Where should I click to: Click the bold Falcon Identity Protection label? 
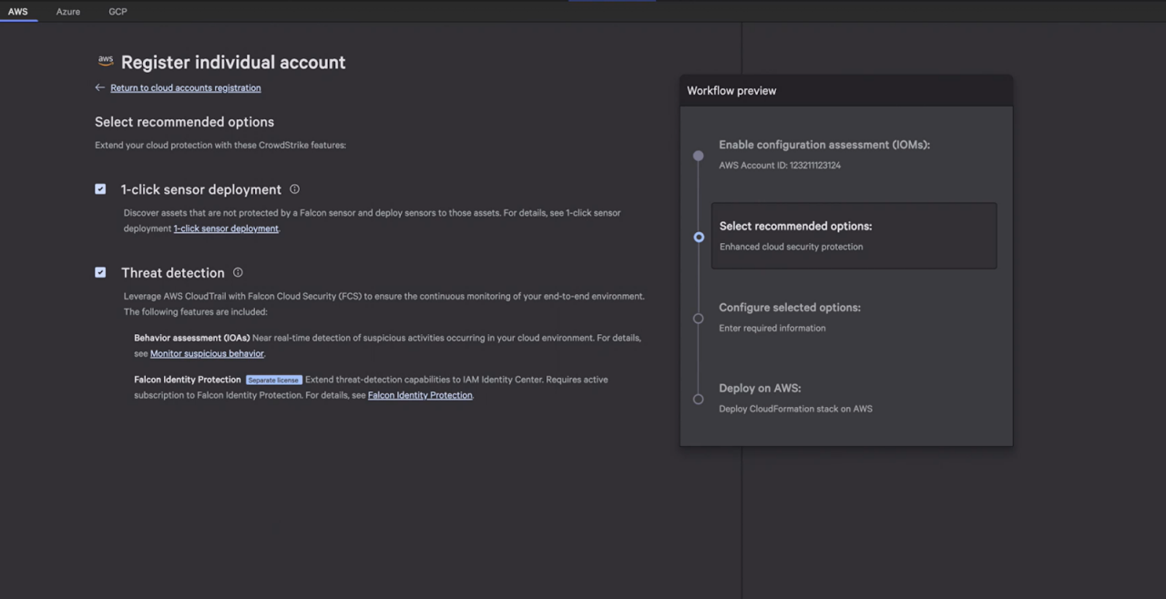(188, 380)
